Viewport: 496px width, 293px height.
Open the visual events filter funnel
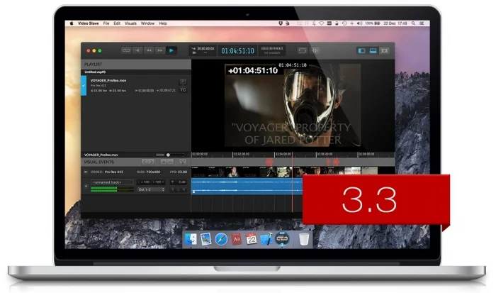(x=183, y=162)
